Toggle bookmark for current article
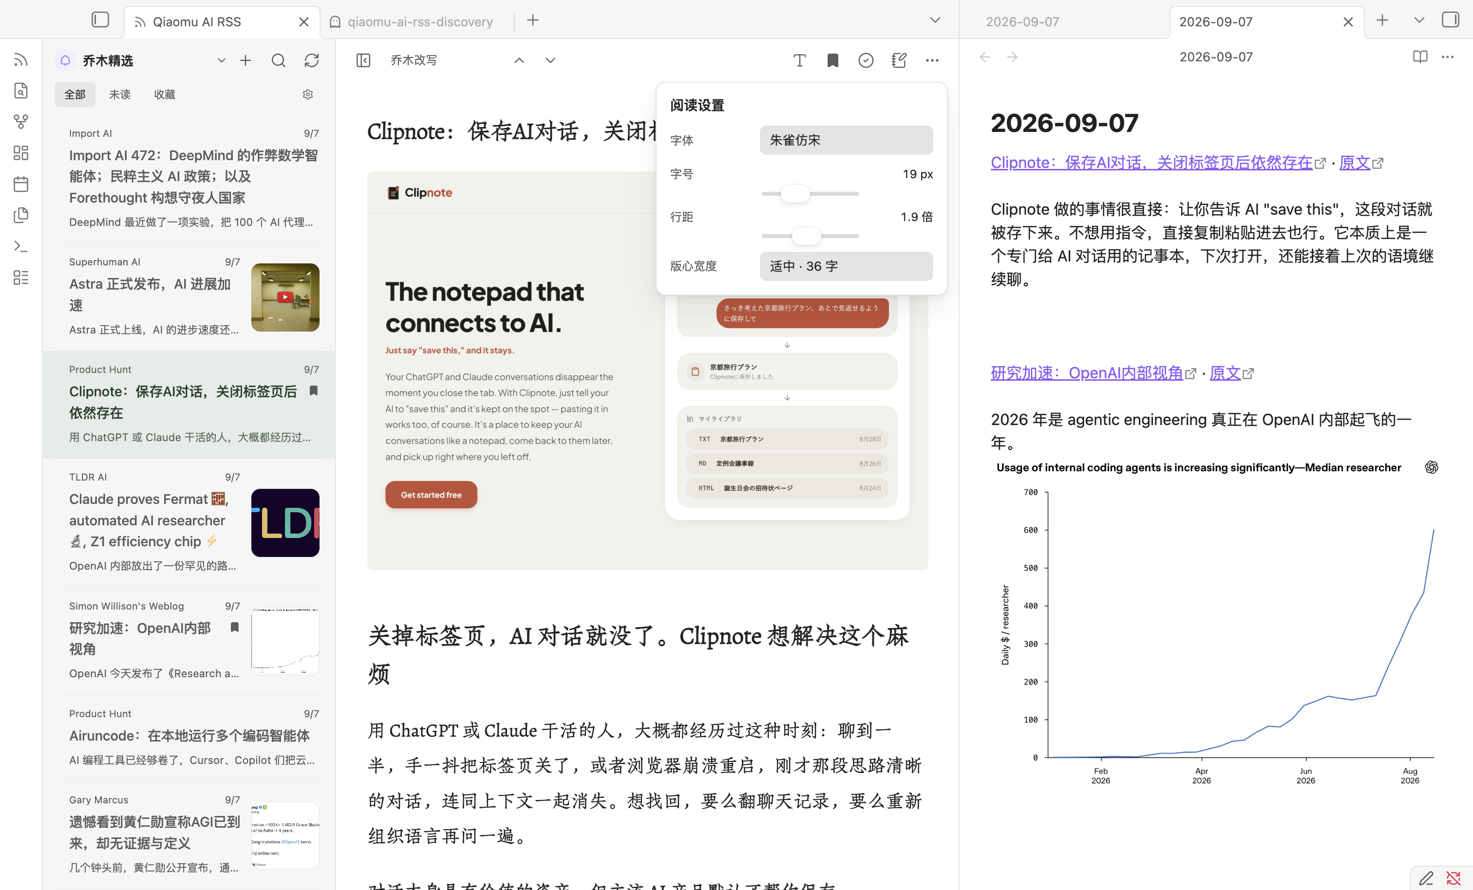1473x890 pixels. [833, 60]
